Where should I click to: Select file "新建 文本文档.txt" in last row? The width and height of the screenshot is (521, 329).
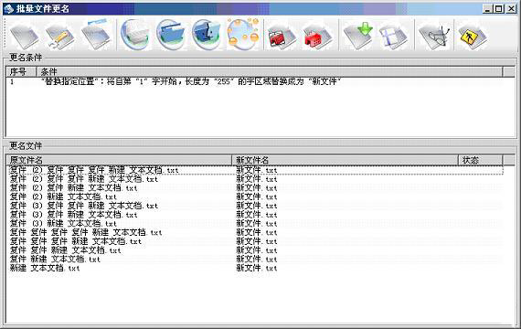(x=45, y=268)
